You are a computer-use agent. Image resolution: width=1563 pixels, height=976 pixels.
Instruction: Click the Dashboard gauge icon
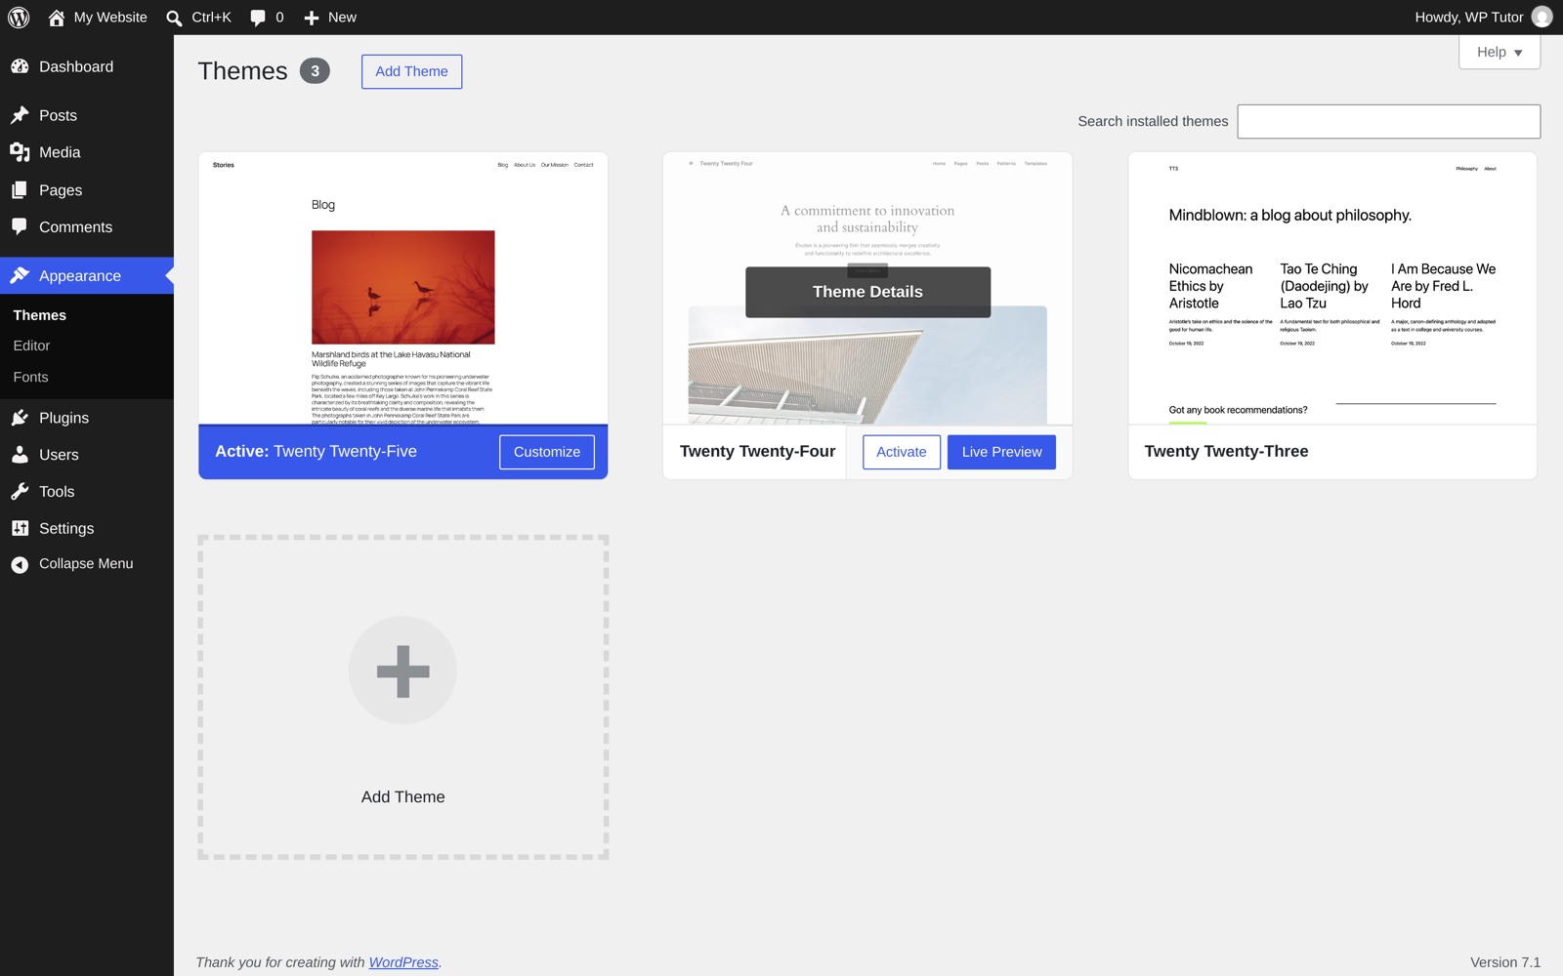coord(20,66)
